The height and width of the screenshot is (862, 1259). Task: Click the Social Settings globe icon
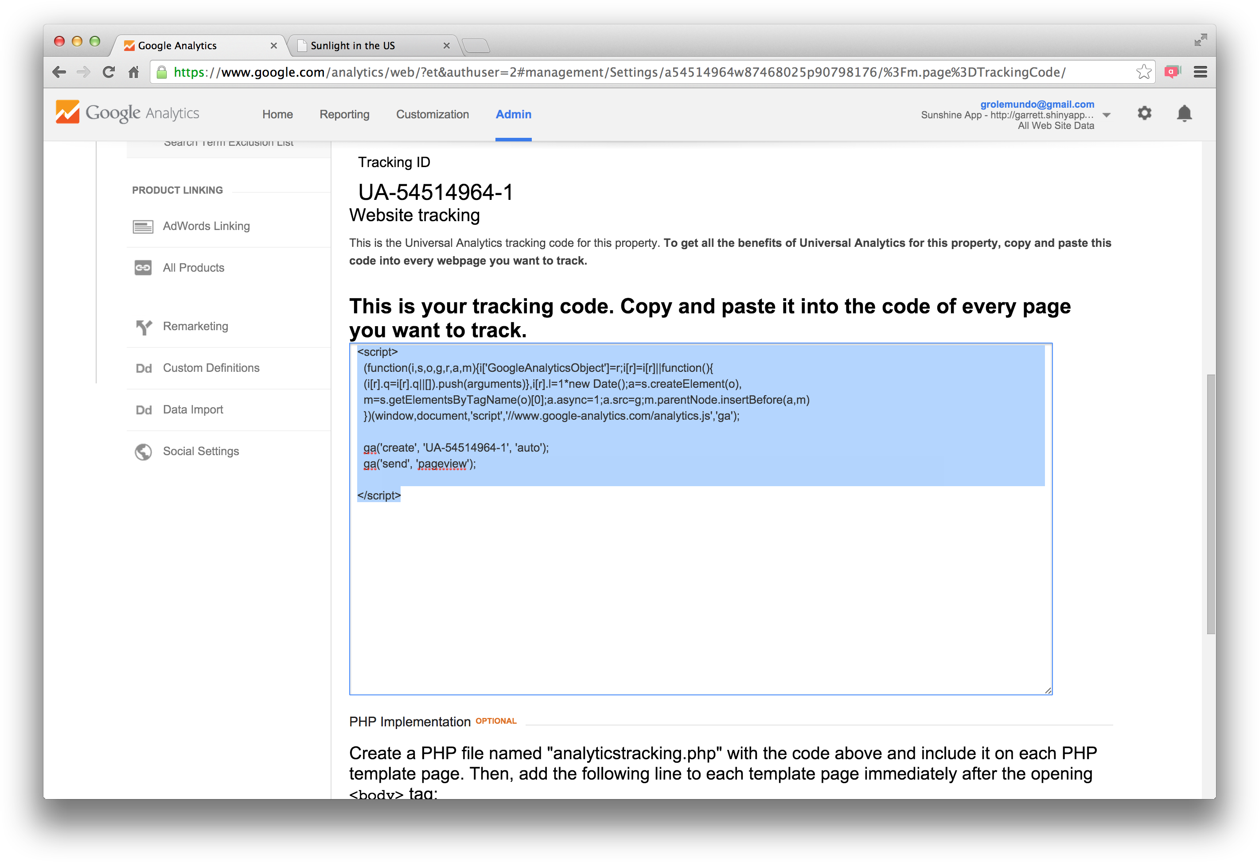143,451
